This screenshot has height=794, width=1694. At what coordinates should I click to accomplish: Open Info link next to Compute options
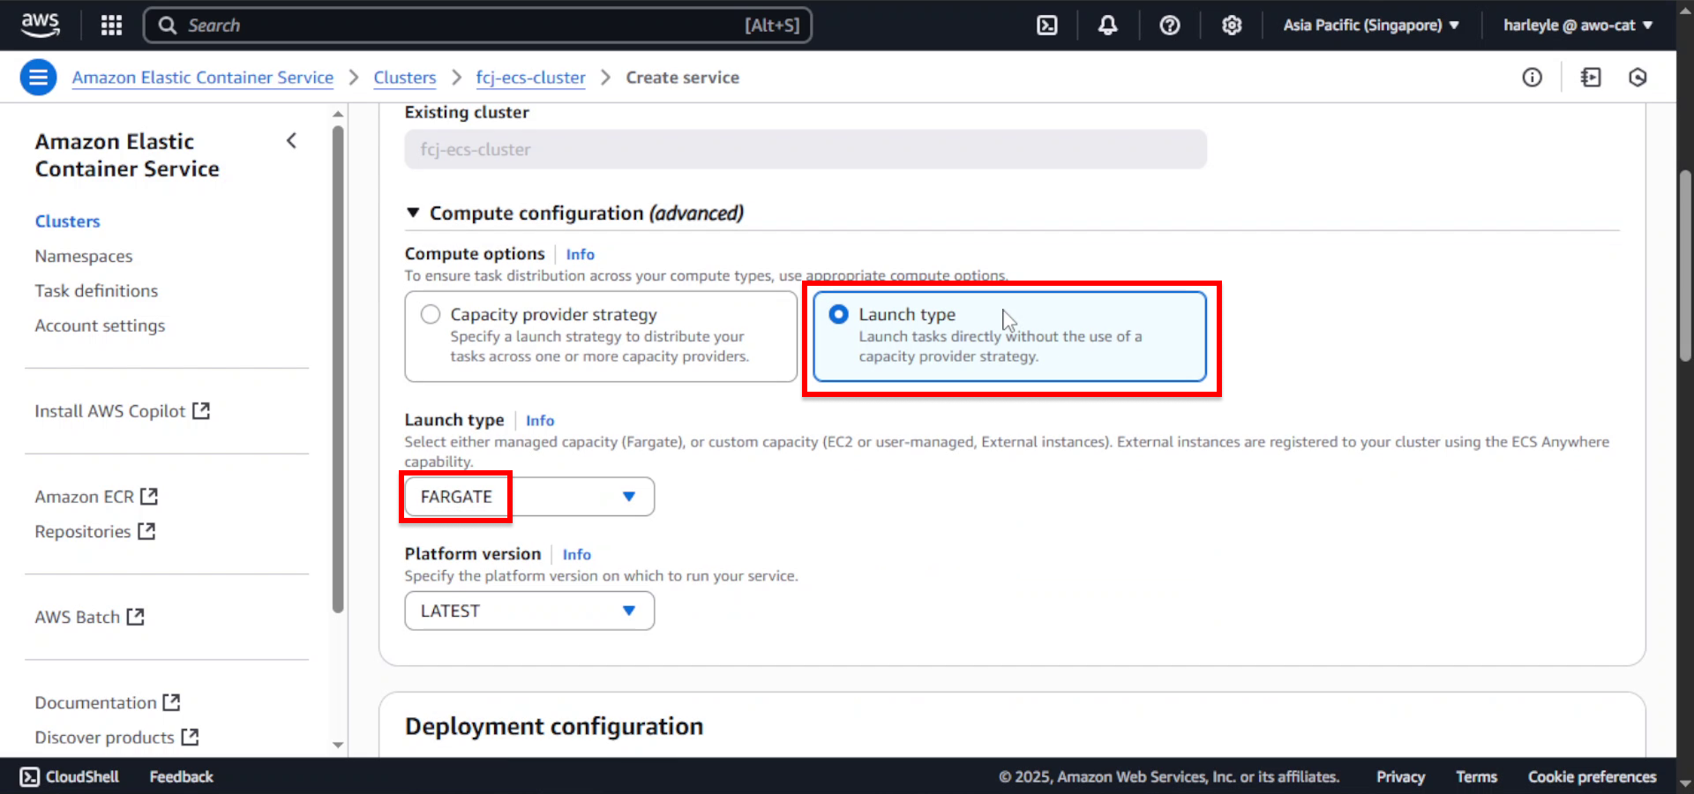point(581,254)
